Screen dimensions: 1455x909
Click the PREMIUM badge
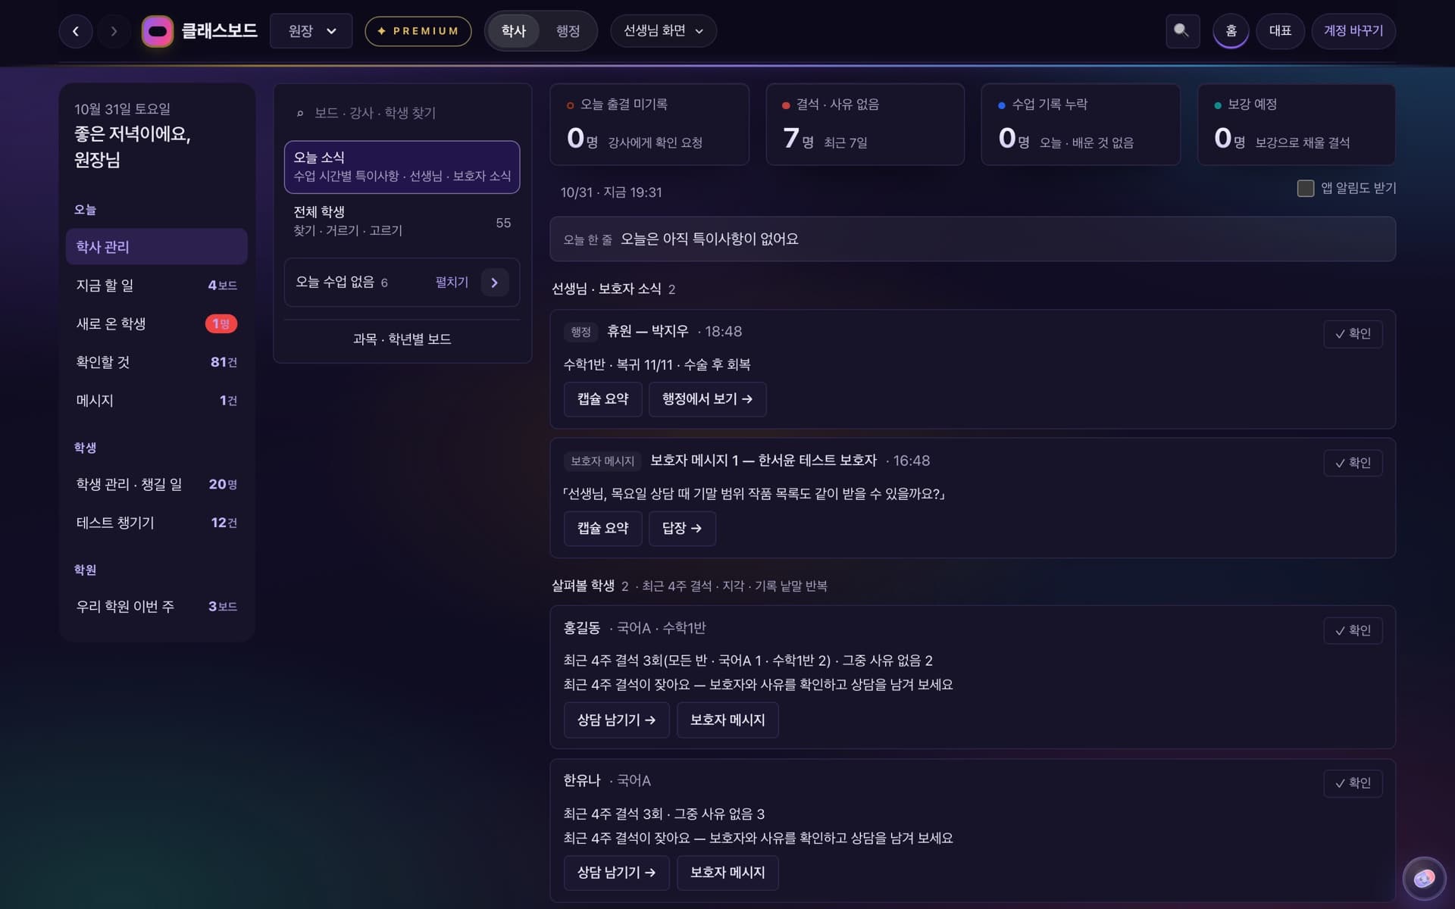pyautogui.click(x=418, y=31)
